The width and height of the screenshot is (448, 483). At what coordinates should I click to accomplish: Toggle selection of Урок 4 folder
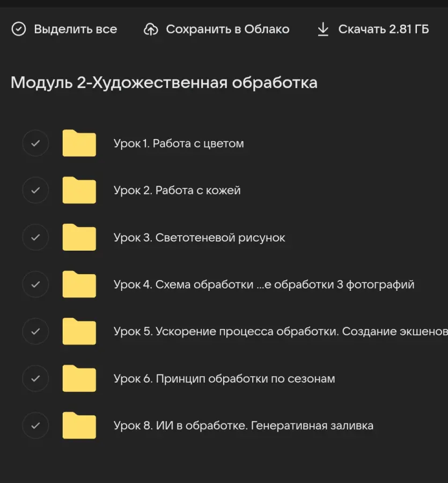coord(35,284)
